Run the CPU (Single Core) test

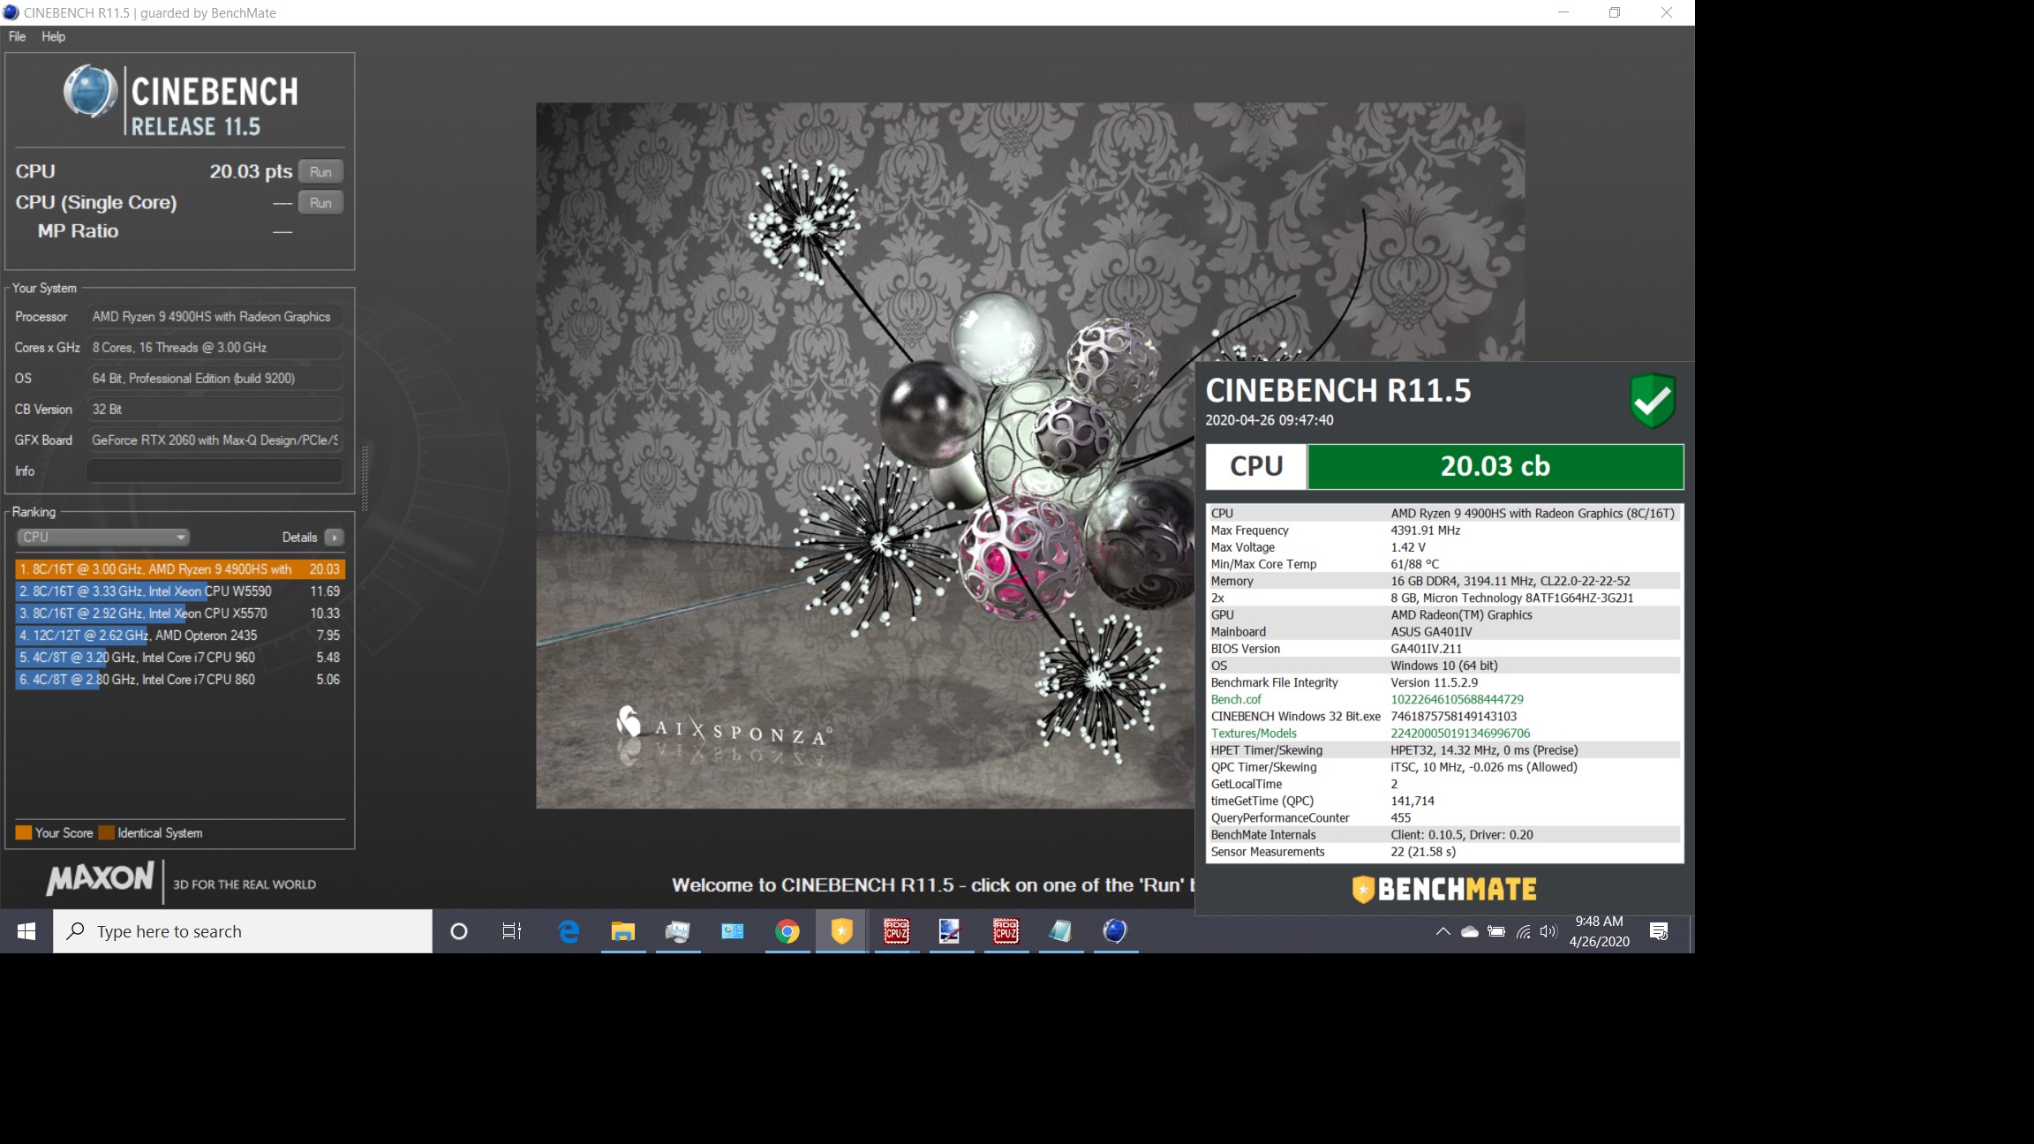(x=320, y=203)
